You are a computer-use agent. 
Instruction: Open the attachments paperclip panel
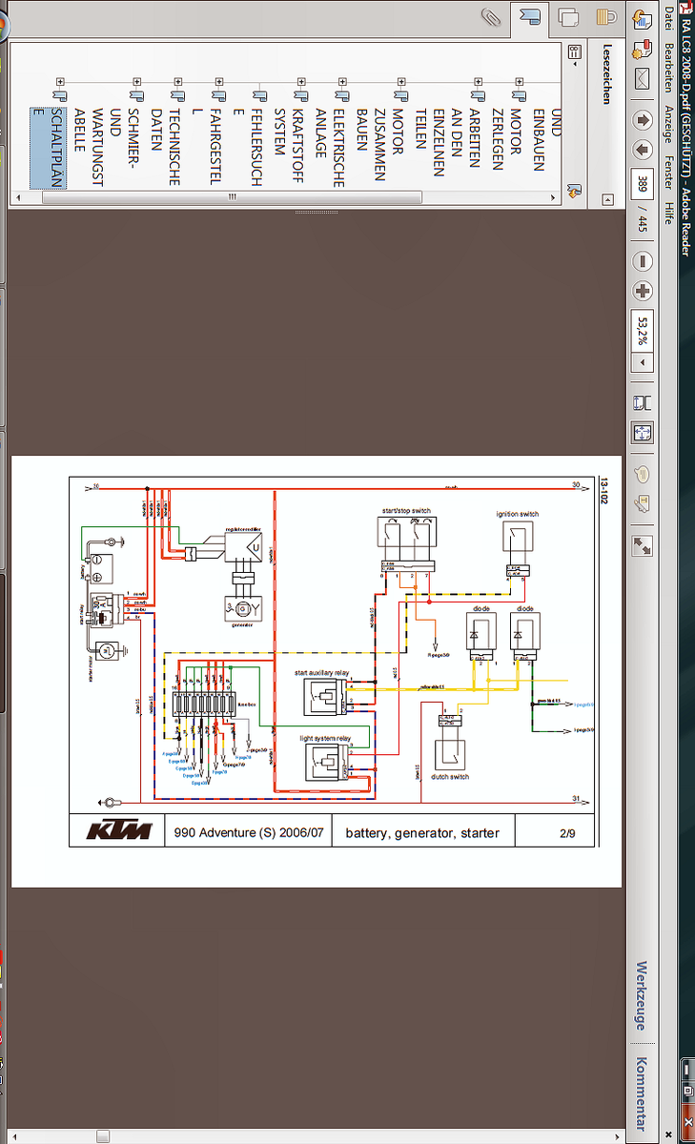pyautogui.click(x=492, y=16)
